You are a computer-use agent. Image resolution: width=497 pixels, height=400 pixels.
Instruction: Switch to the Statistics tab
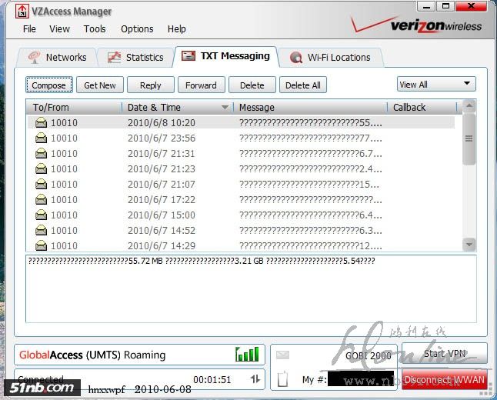135,58
